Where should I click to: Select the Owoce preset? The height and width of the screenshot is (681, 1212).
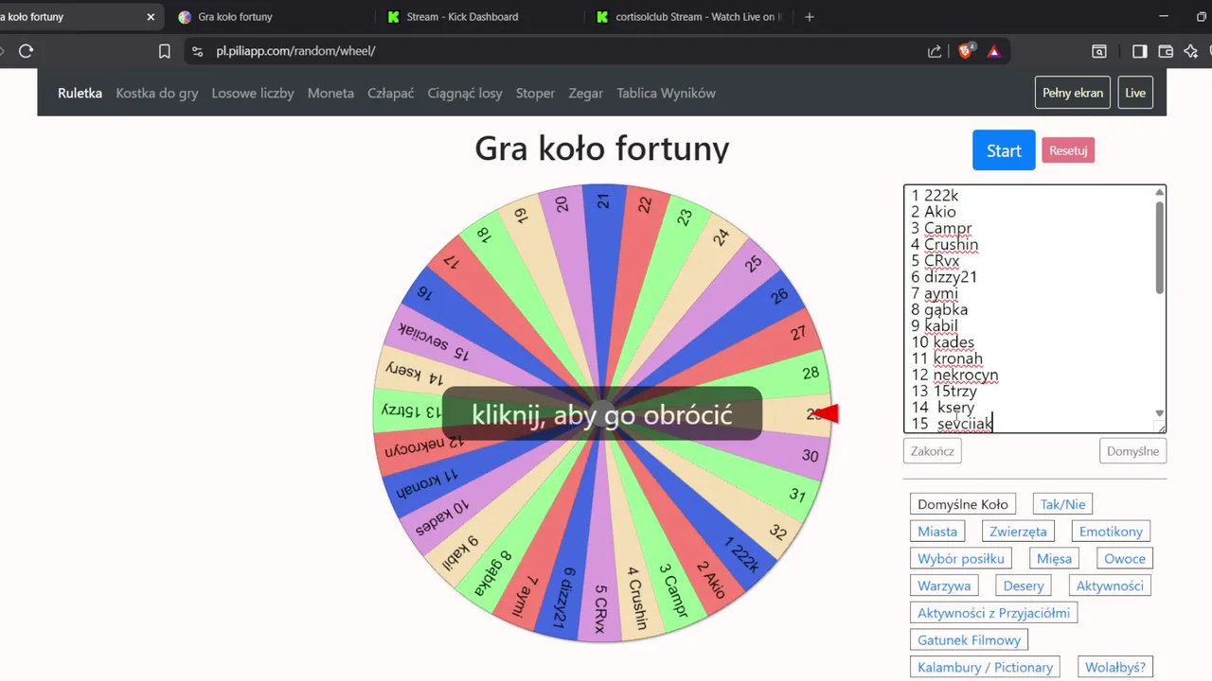coord(1124,559)
